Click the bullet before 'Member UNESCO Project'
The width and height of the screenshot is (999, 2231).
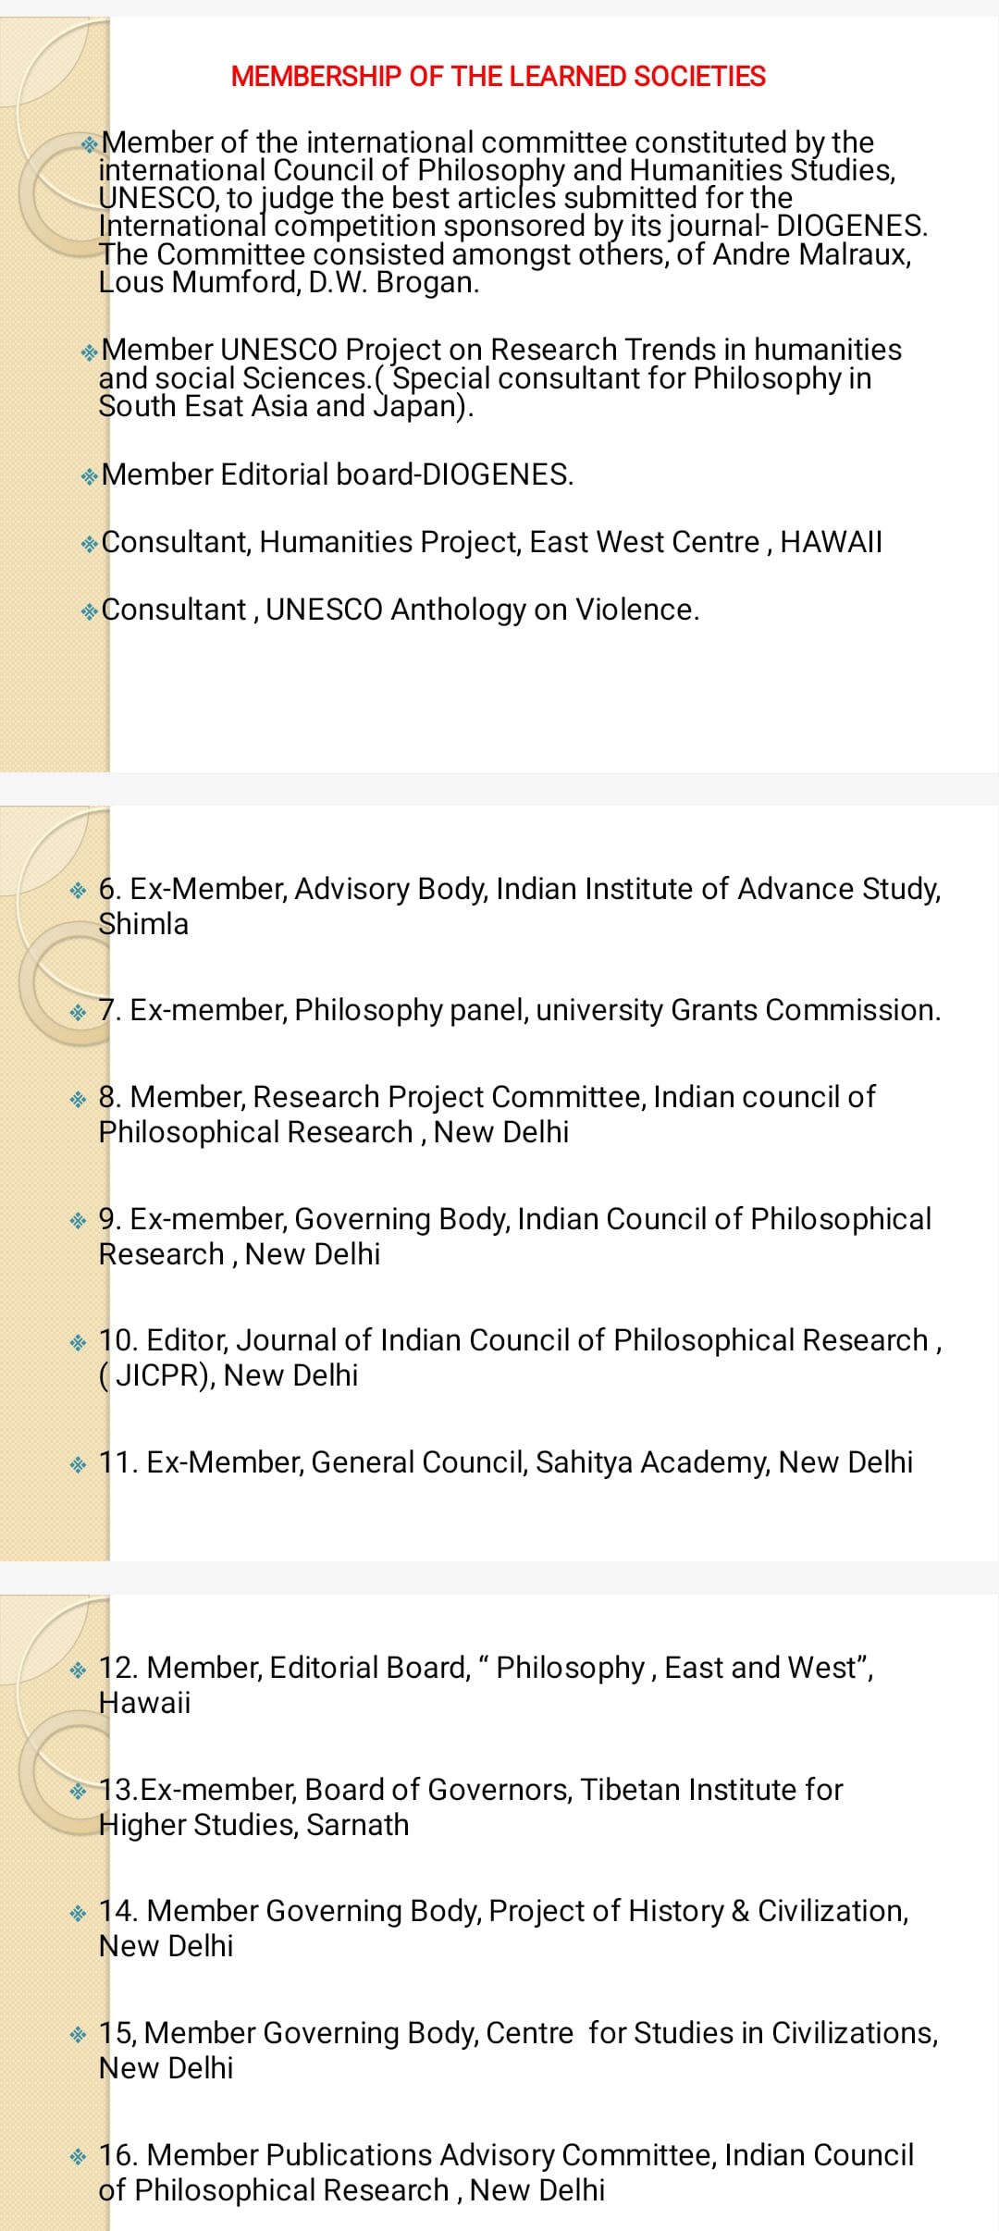coord(89,351)
